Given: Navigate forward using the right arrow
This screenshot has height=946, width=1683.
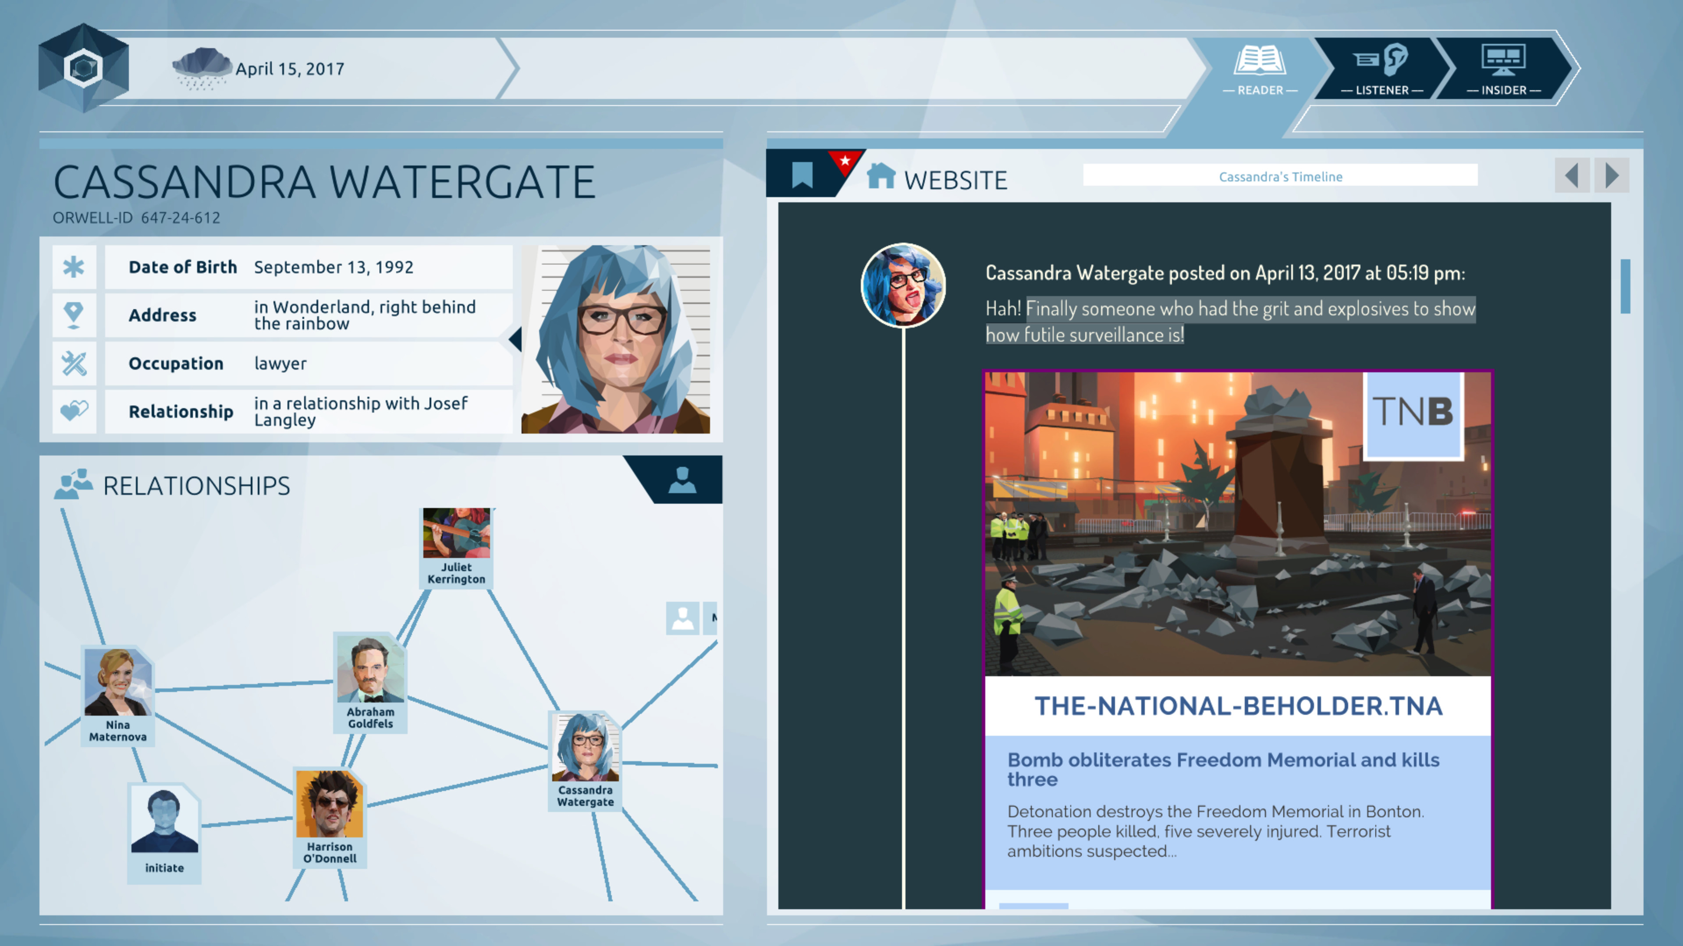Looking at the screenshot, I should 1611,175.
